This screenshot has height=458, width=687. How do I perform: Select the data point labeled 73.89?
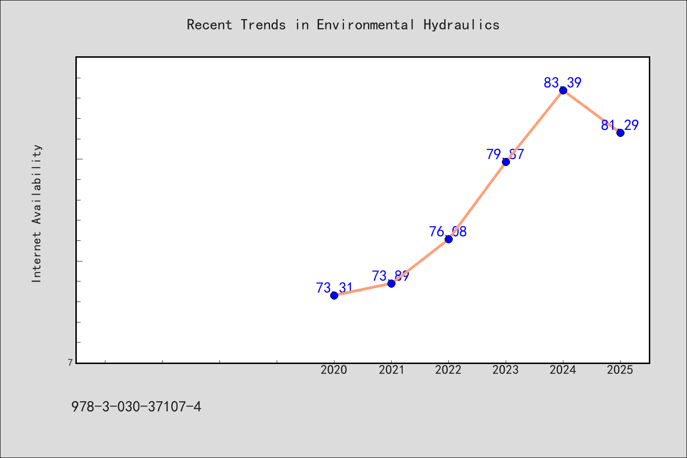pyautogui.click(x=391, y=283)
